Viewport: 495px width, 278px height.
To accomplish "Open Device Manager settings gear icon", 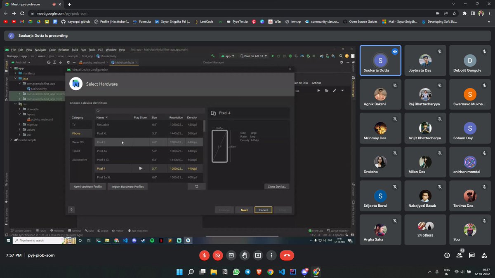I will tap(342, 62).
